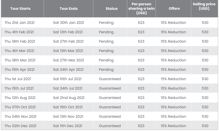The width and height of the screenshot is (219, 132).
Task: Click the Tour Ends column header
Action: 69,9
